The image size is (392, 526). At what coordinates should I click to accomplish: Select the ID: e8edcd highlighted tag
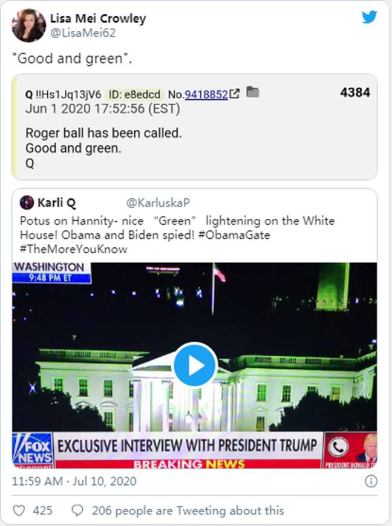click(134, 94)
